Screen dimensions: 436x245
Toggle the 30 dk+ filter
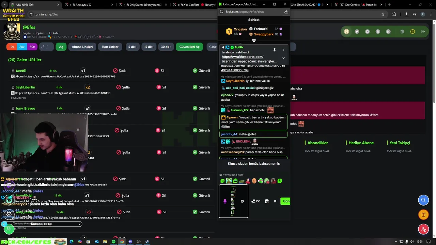166,47
